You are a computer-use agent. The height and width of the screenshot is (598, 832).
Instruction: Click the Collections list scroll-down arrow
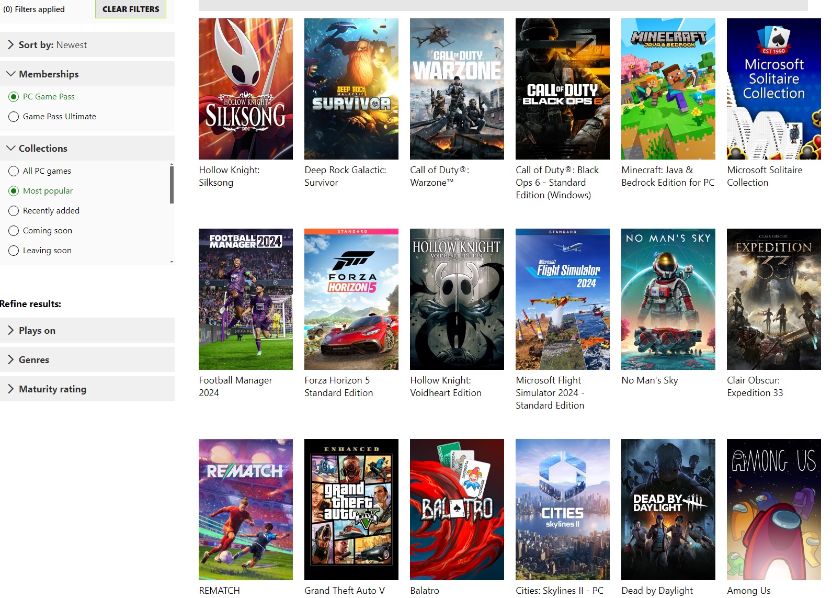pyautogui.click(x=172, y=262)
